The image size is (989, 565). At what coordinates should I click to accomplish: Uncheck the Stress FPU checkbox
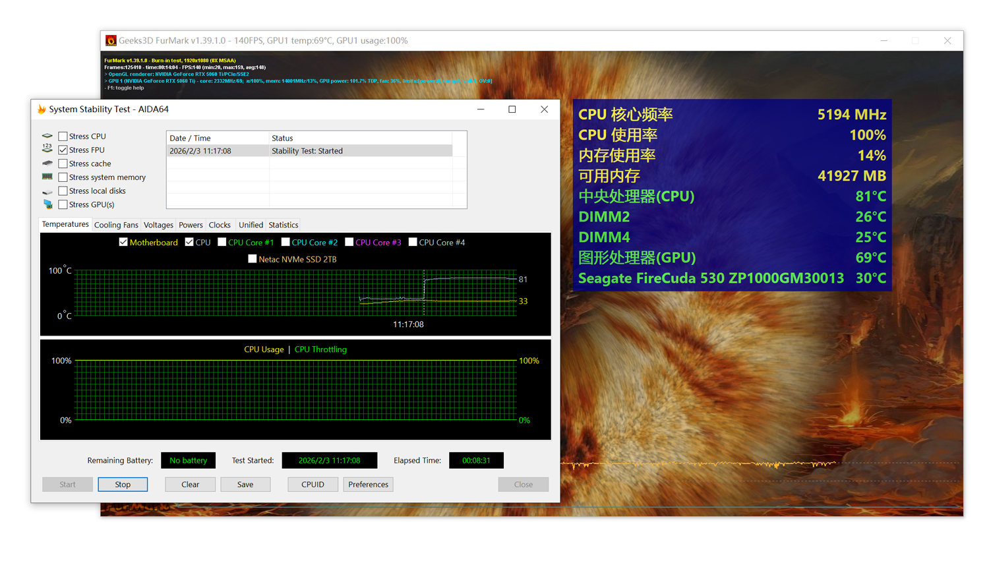pyautogui.click(x=63, y=150)
